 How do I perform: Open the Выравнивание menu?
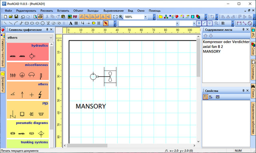point(114,11)
